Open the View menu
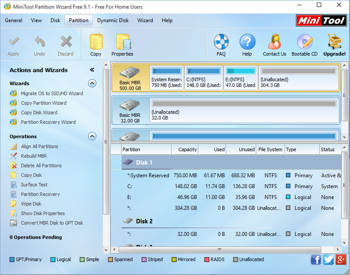 [36, 20]
